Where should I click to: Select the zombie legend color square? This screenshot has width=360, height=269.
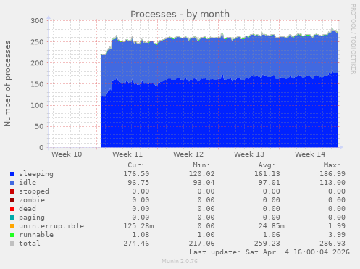click(x=12, y=200)
